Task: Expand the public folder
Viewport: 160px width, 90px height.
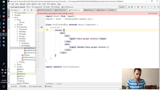Action: click(x=13, y=15)
